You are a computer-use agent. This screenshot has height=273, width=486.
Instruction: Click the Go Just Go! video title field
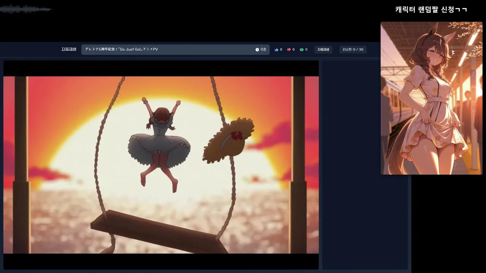tap(175, 50)
